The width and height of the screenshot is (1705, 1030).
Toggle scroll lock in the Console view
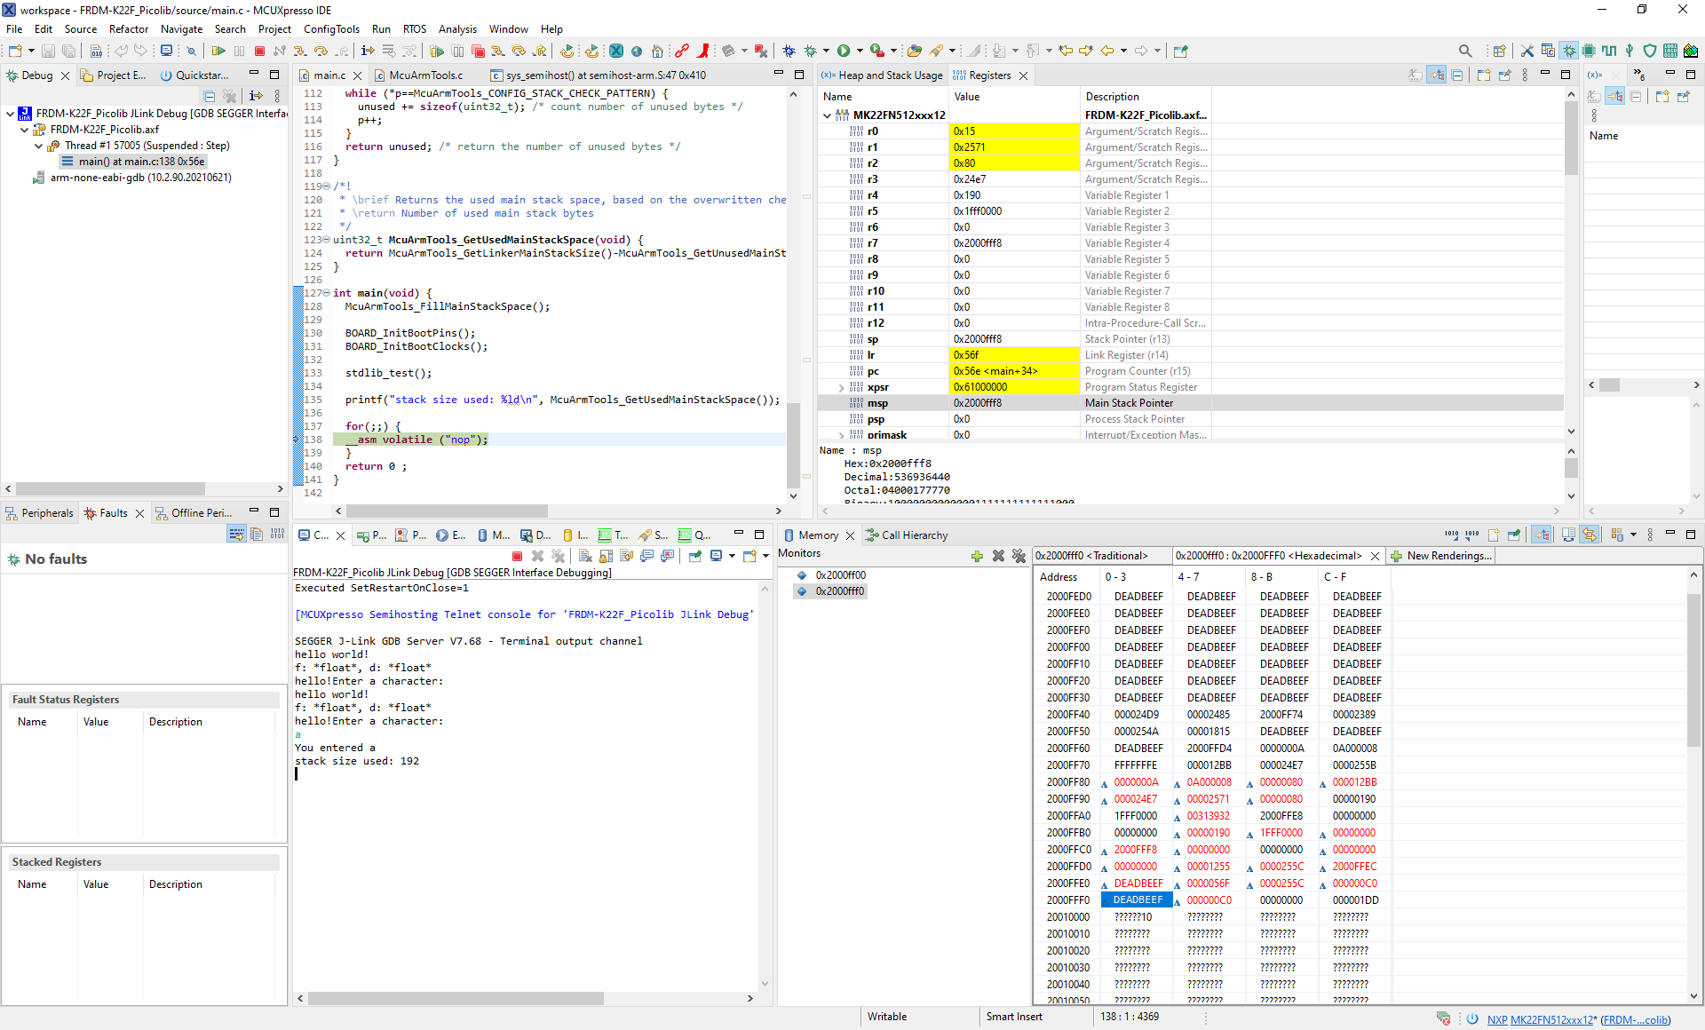[x=606, y=556]
